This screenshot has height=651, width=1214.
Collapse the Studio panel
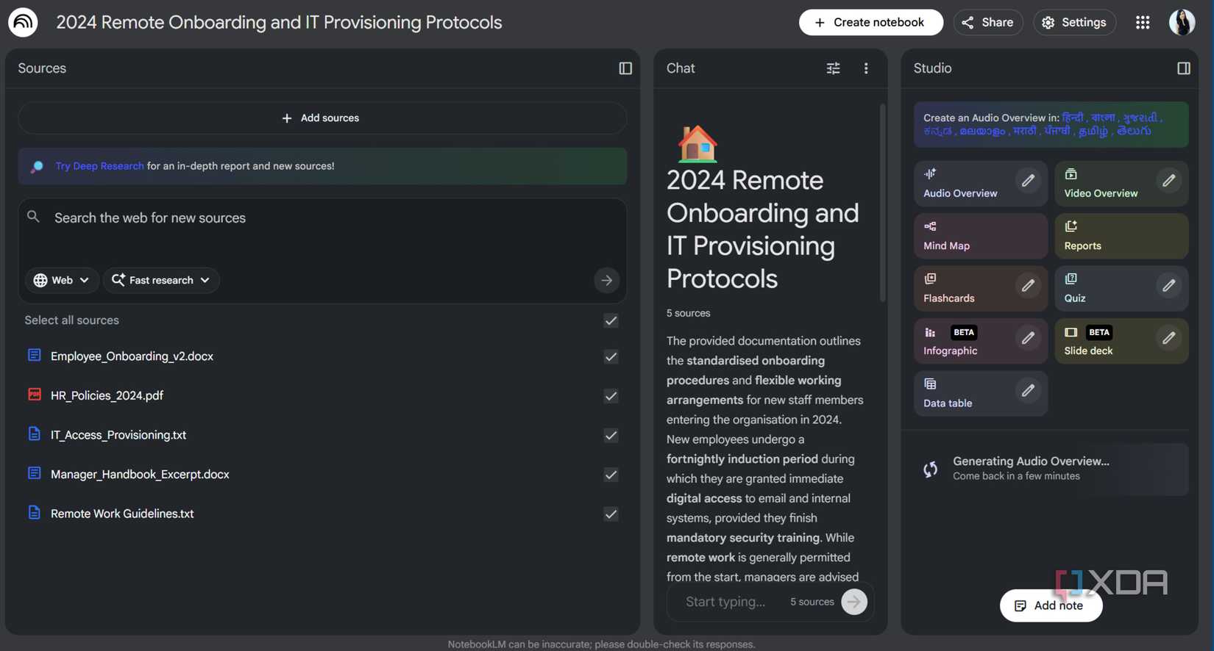[x=1183, y=68]
